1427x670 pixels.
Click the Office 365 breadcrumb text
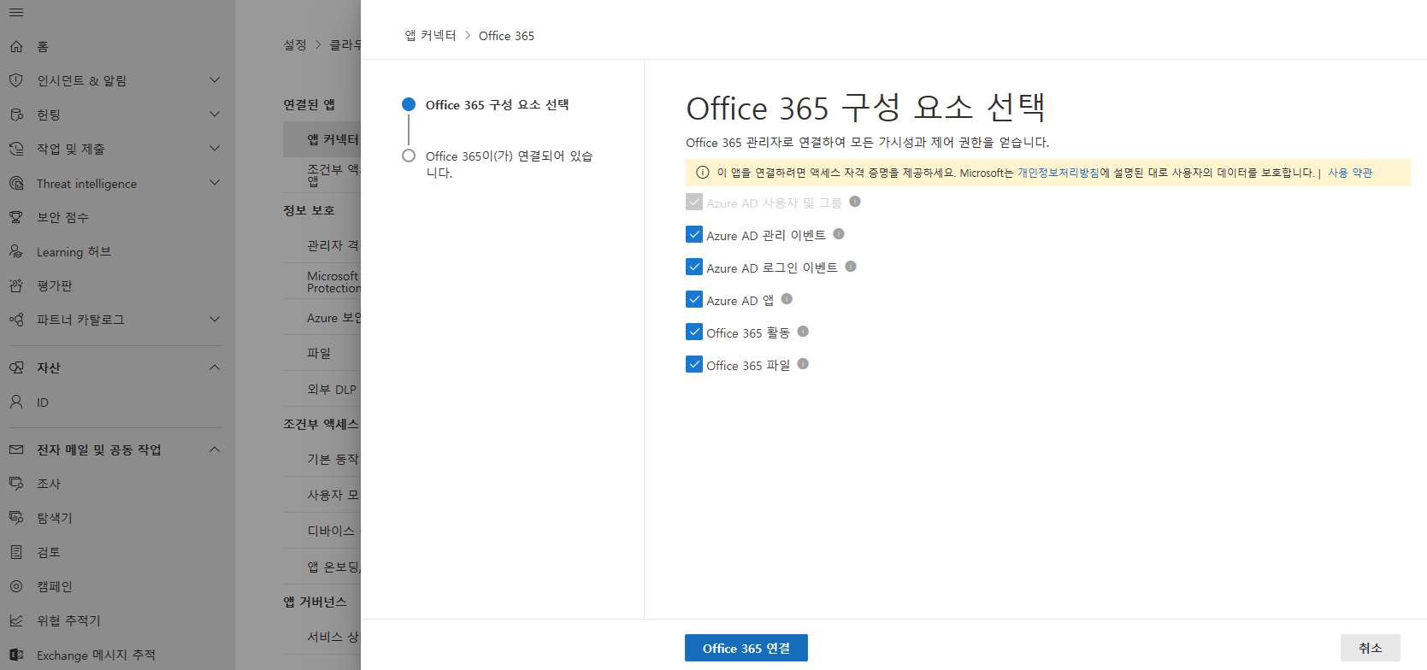coord(506,36)
